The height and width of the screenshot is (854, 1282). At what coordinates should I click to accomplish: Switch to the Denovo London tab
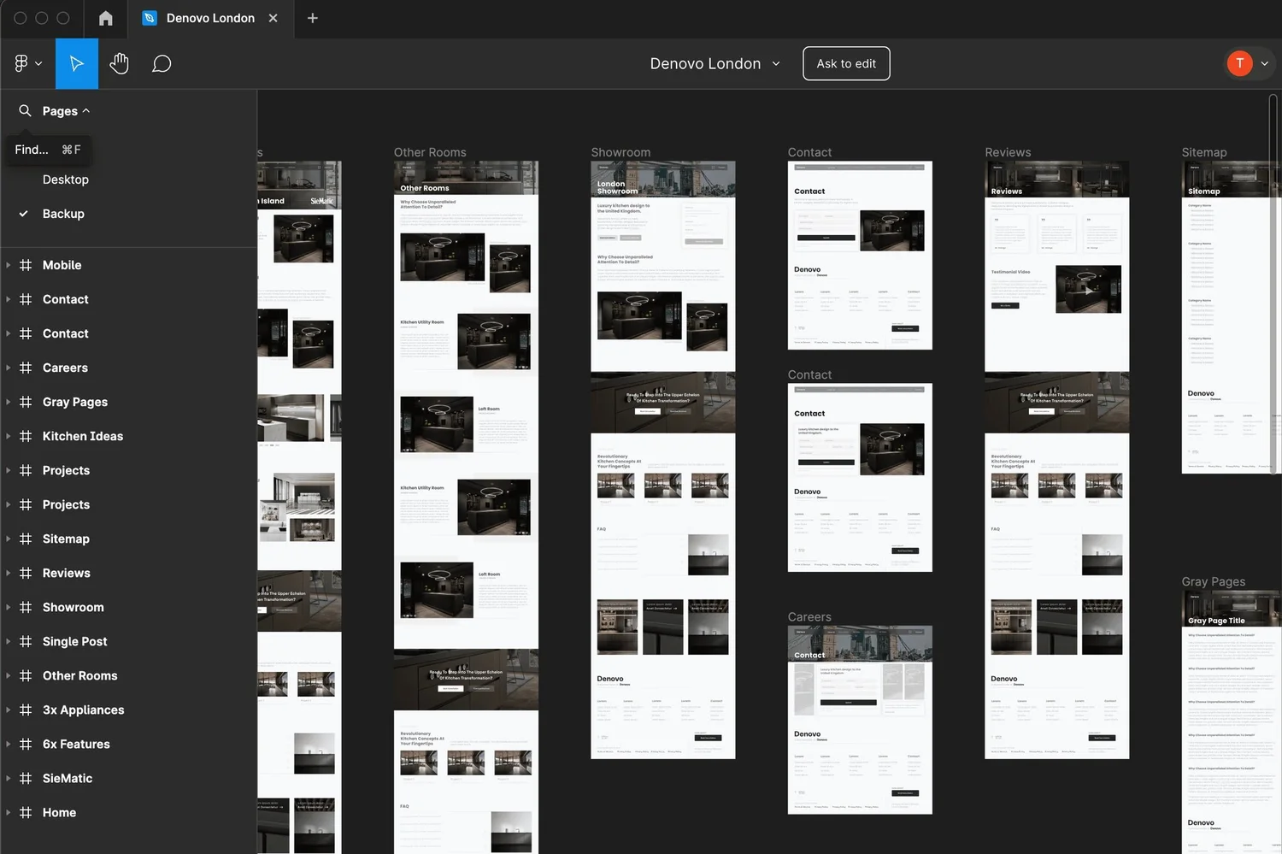(210, 18)
